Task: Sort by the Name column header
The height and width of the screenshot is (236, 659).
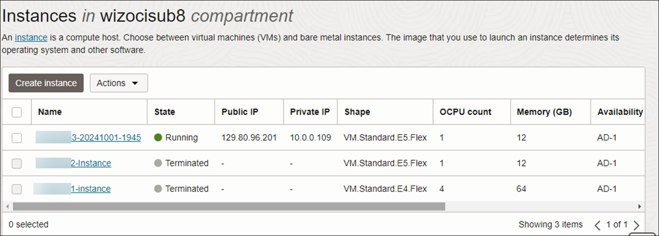Action: pyautogui.click(x=50, y=112)
